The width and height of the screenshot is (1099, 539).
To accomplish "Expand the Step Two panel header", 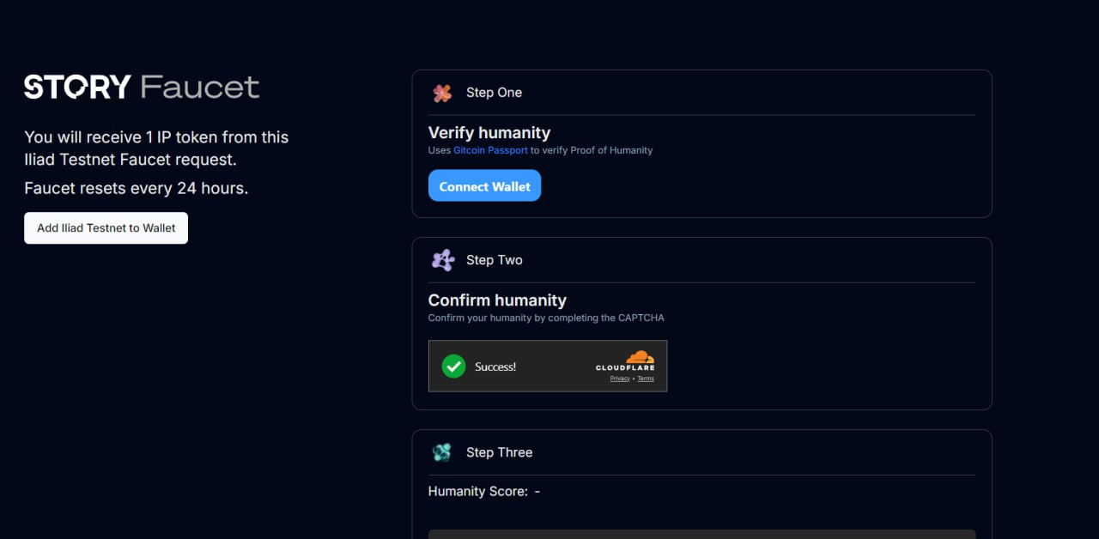I will pyautogui.click(x=701, y=260).
